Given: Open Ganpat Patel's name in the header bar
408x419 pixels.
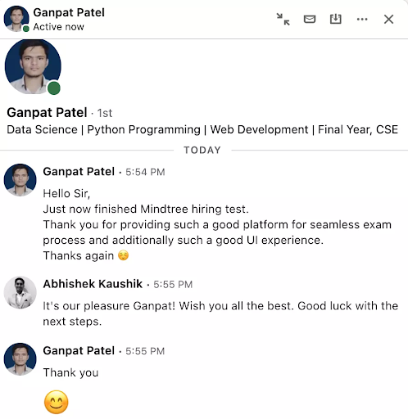Looking at the screenshot, I should [69, 12].
